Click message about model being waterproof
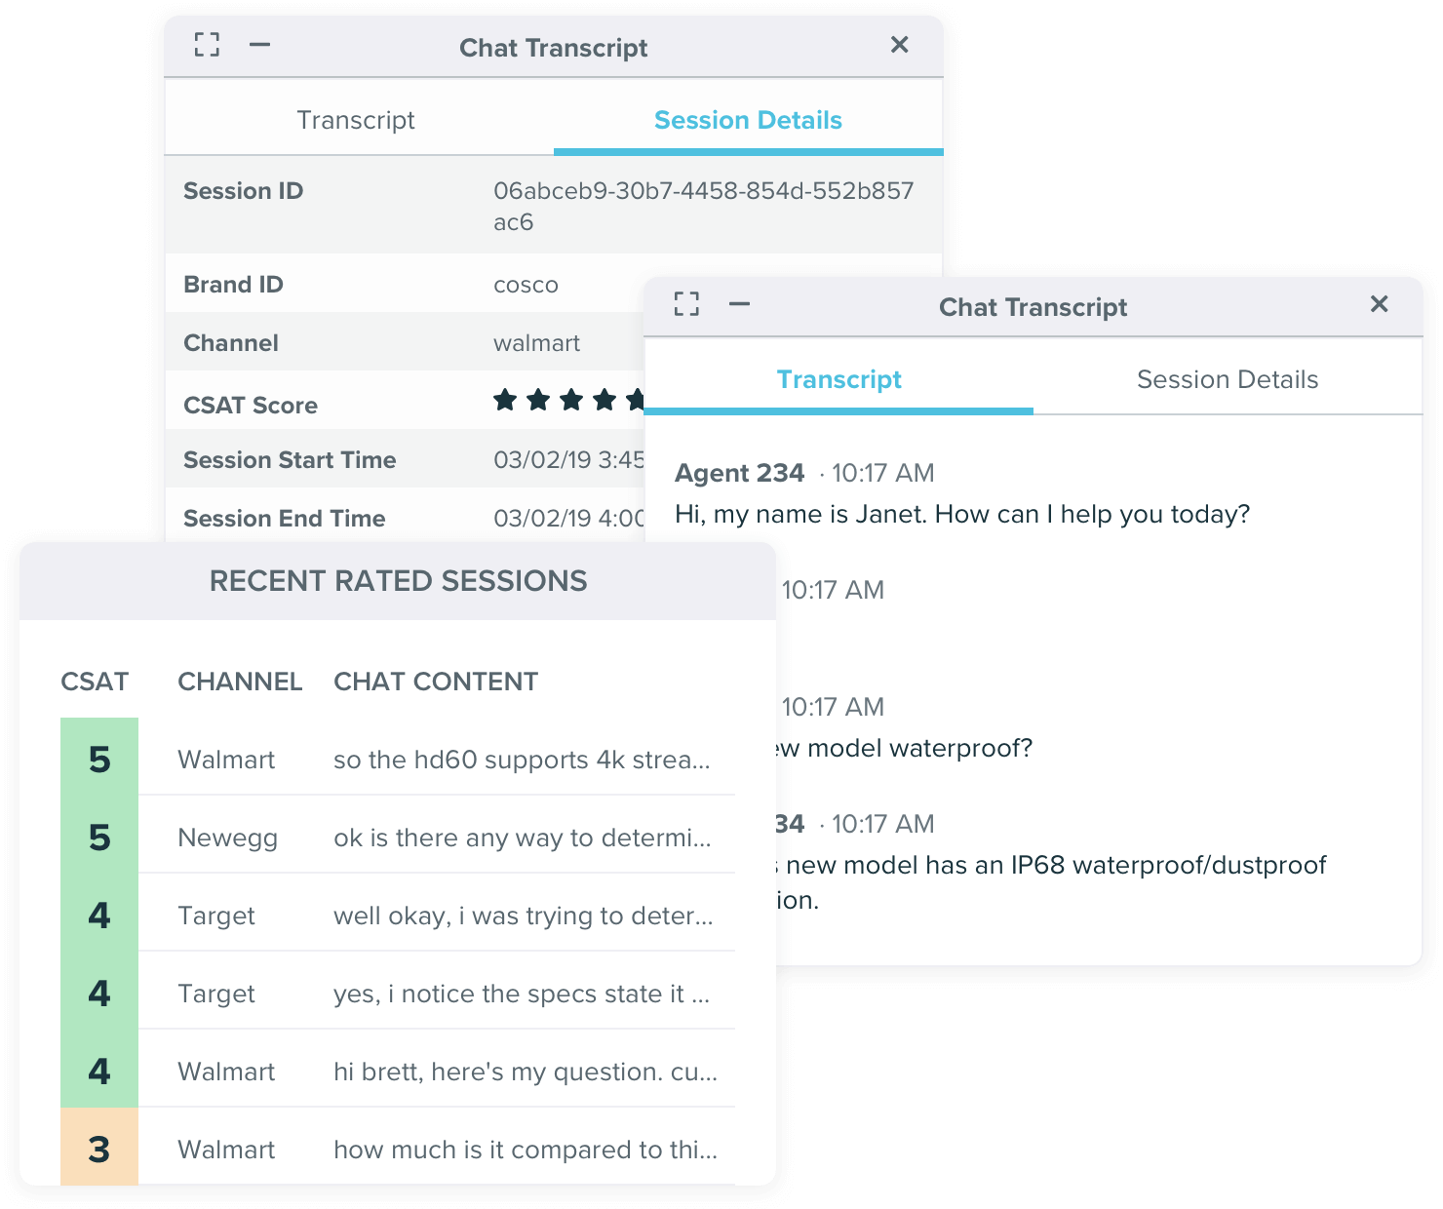The width and height of the screenshot is (1443, 1209). point(905,748)
